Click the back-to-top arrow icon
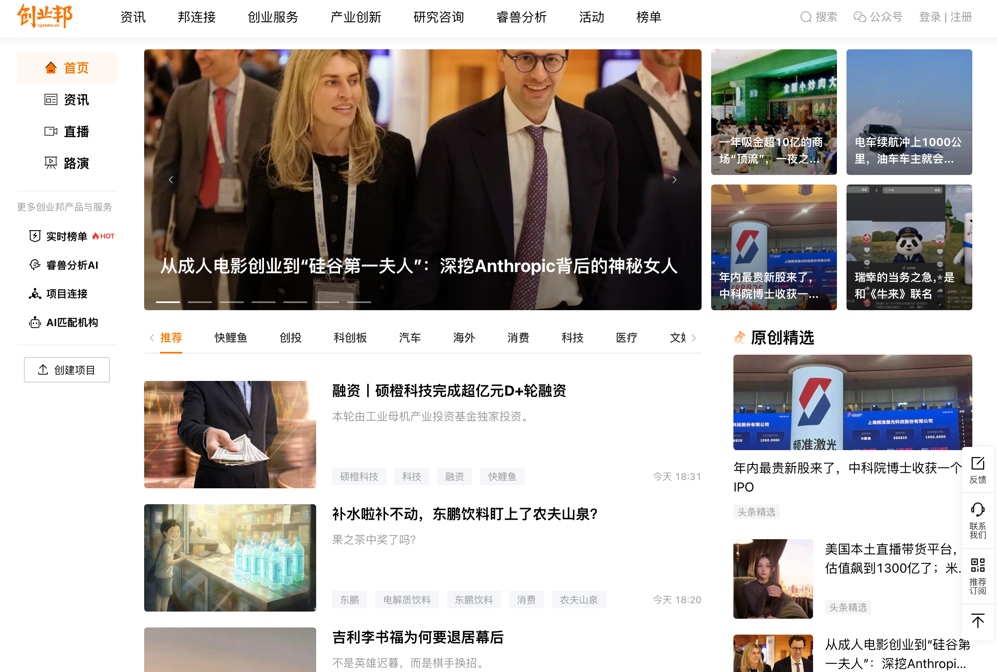Viewport: 997px width, 672px height. coord(978,621)
